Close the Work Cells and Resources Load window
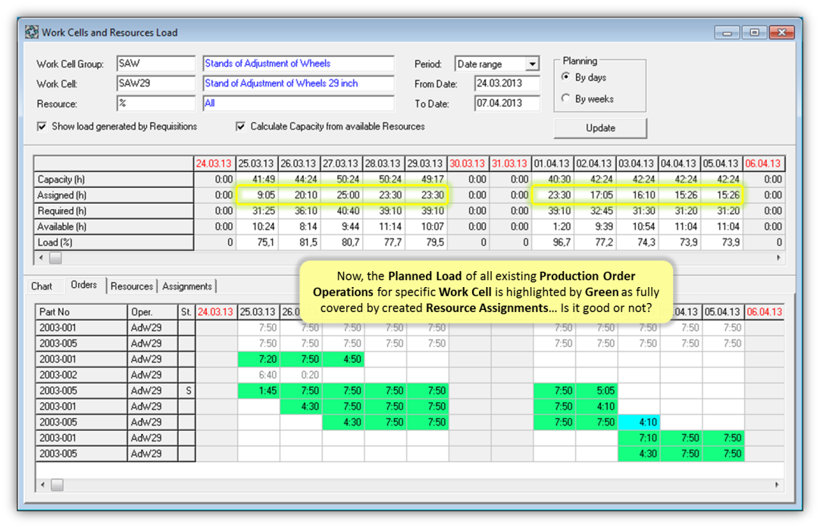Image resolution: width=820 pixels, height=528 pixels. coord(782,33)
